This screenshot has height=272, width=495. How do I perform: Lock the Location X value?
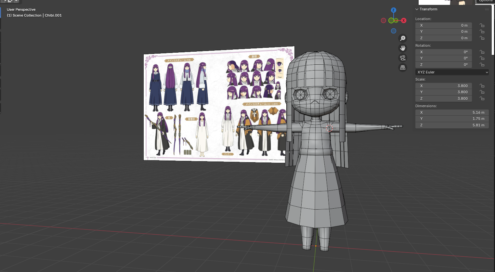coord(482,25)
